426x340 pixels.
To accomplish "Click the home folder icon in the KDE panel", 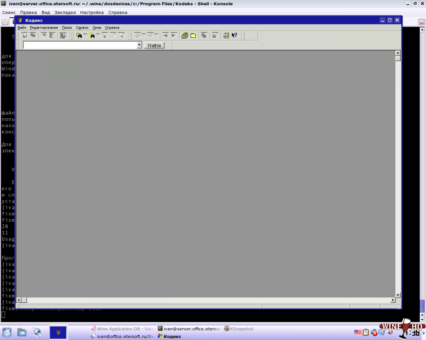I will (22, 332).
